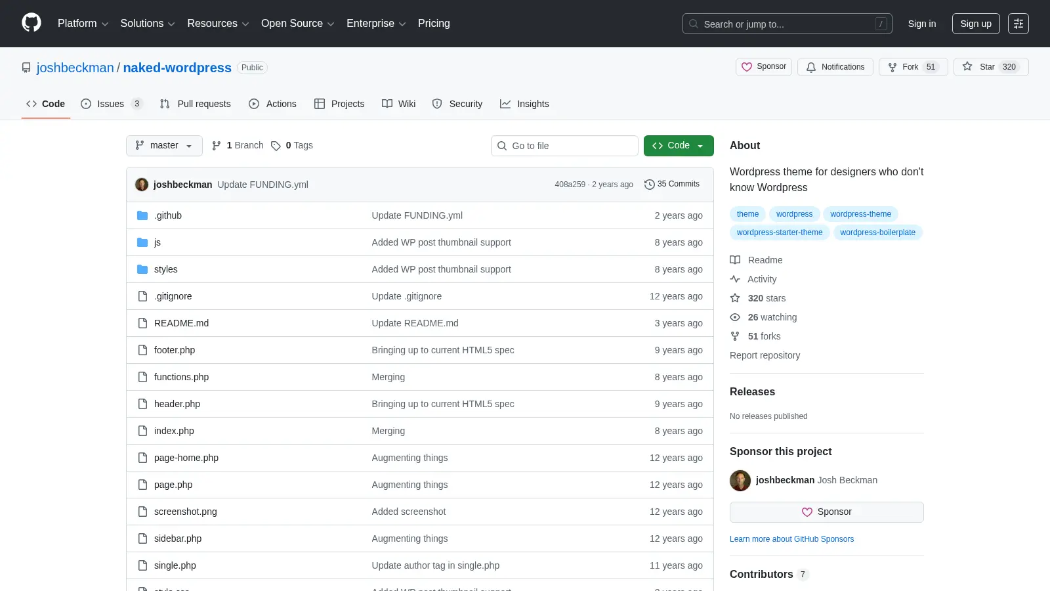
Task: Click the screenshot.png file icon
Action: click(x=142, y=512)
